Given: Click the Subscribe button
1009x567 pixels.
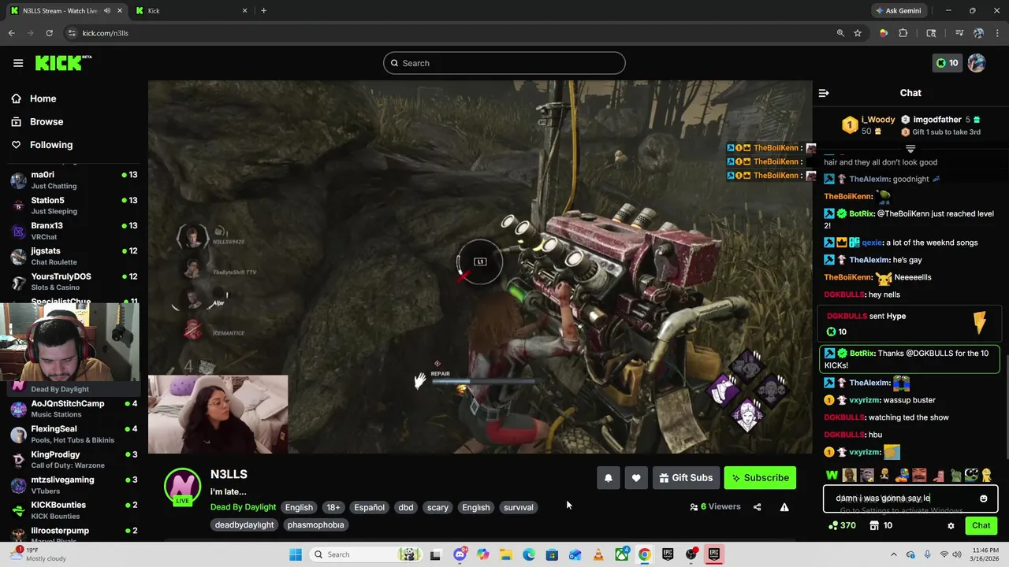Looking at the screenshot, I should (x=760, y=477).
